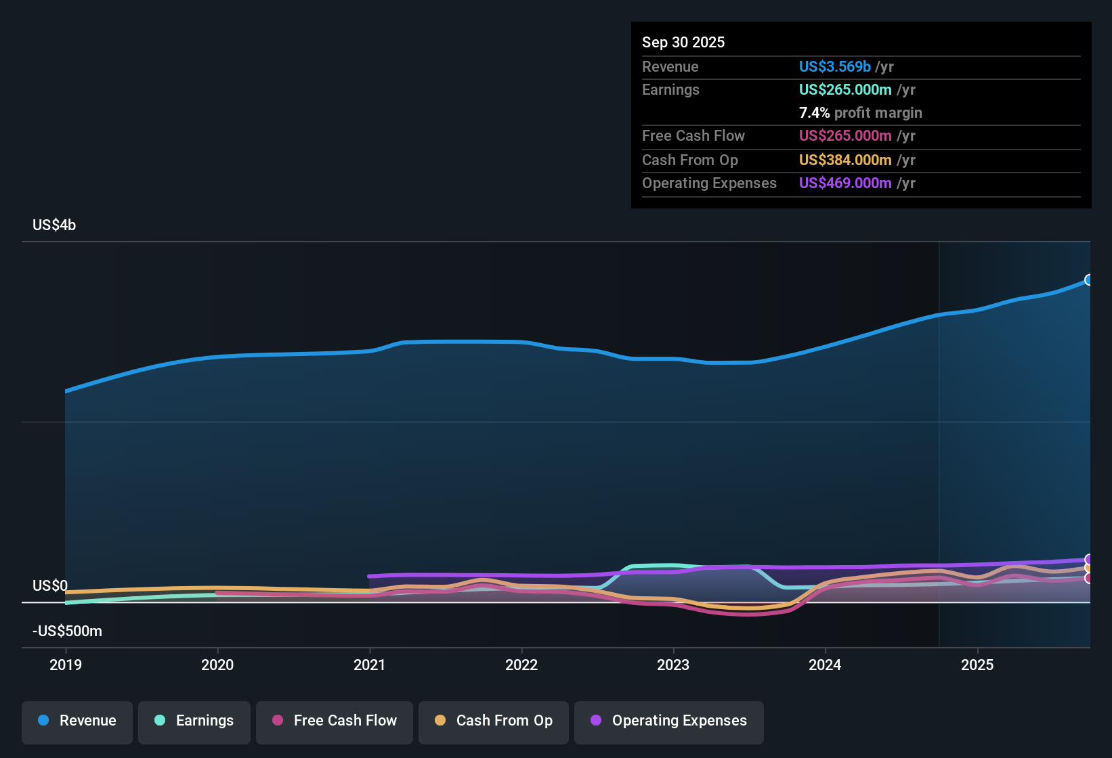
Task: Select the 2025 year label on the axis
Action: click(977, 665)
